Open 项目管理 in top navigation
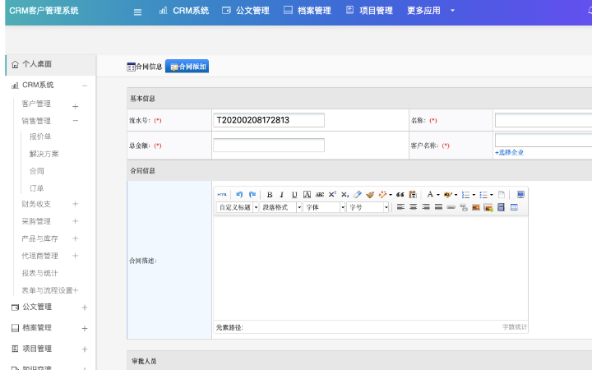Screen dimensions: 592x370 (369, 11)
